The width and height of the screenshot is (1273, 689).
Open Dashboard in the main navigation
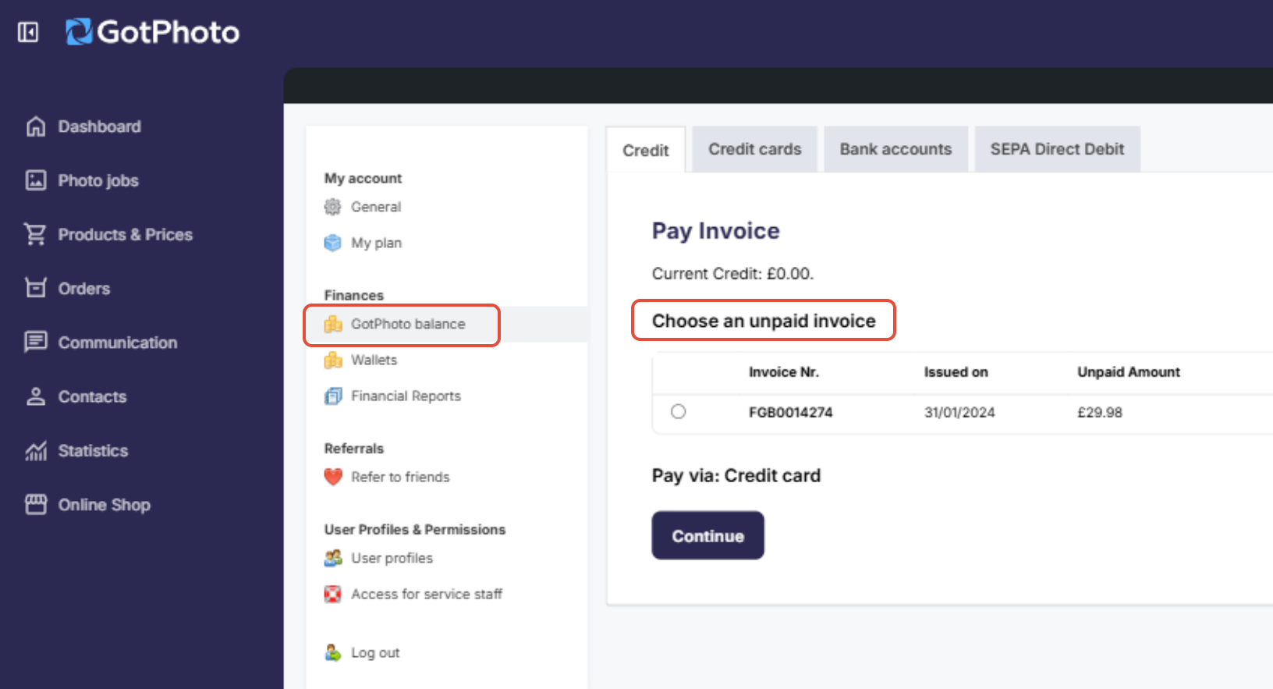100,126
